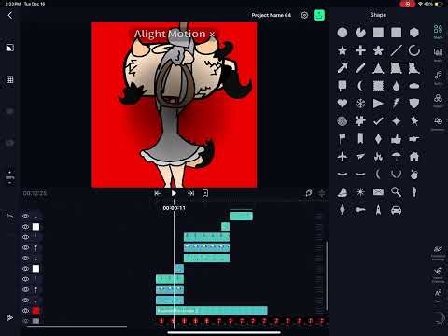Screen dimensions: 448x336
Task: Open the three-circles Elements tab
Action: [438, 101]
